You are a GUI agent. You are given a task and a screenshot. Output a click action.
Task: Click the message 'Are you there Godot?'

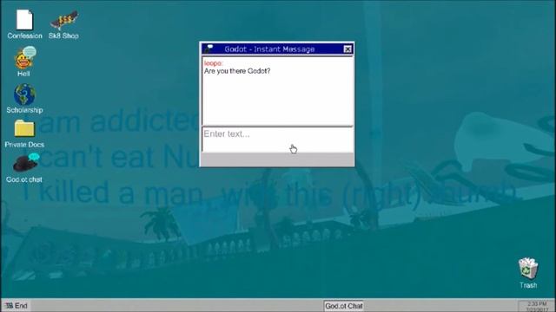click(x=237, y=71)
